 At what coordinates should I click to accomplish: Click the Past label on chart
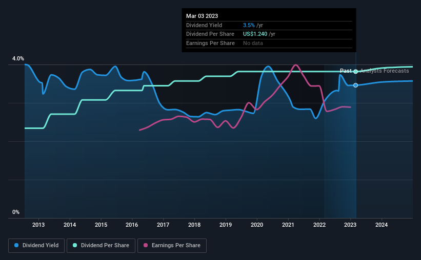click(346, 71)
